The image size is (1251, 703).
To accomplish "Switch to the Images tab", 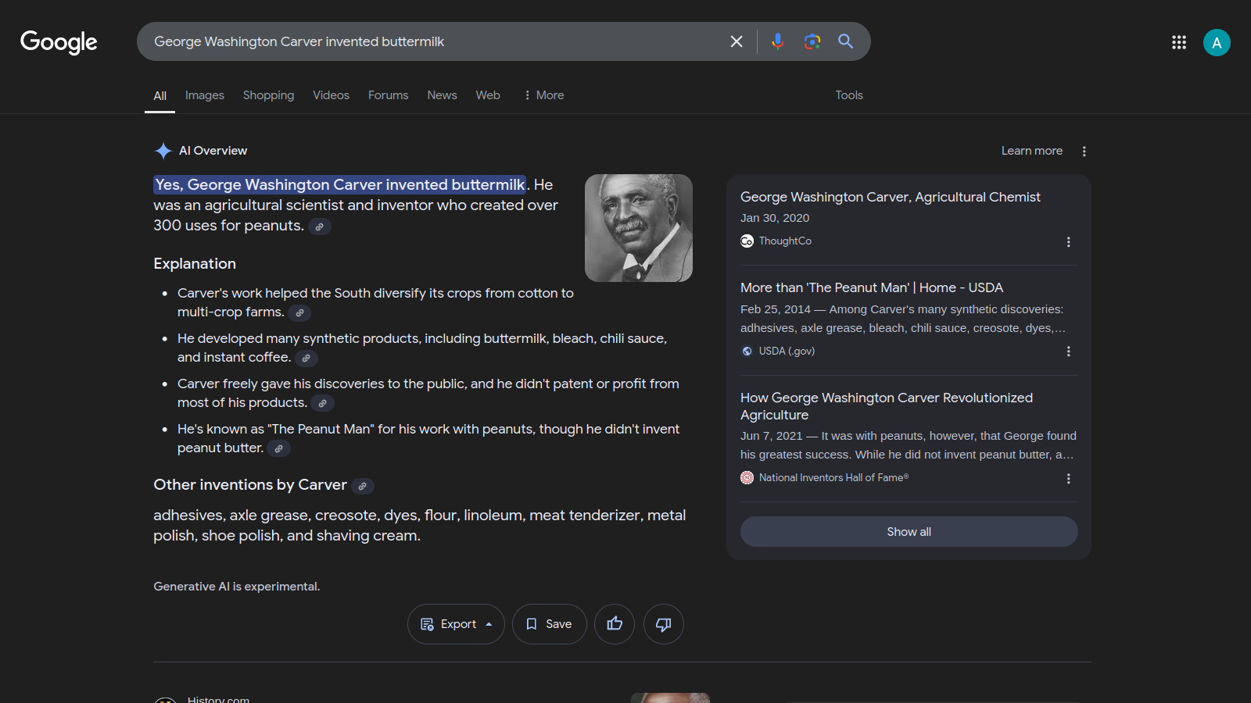I will pos(205,95).
